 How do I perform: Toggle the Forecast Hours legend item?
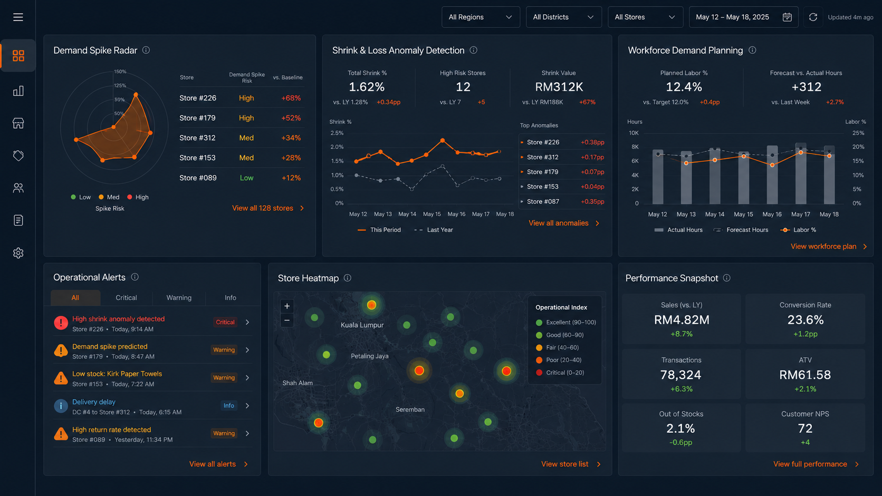[741, 230]
